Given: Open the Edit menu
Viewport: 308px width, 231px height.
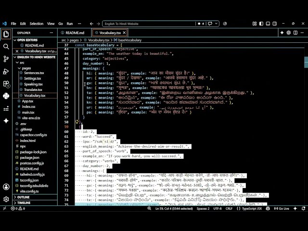Looking at the screenshot, I should [x=23, y=24].
